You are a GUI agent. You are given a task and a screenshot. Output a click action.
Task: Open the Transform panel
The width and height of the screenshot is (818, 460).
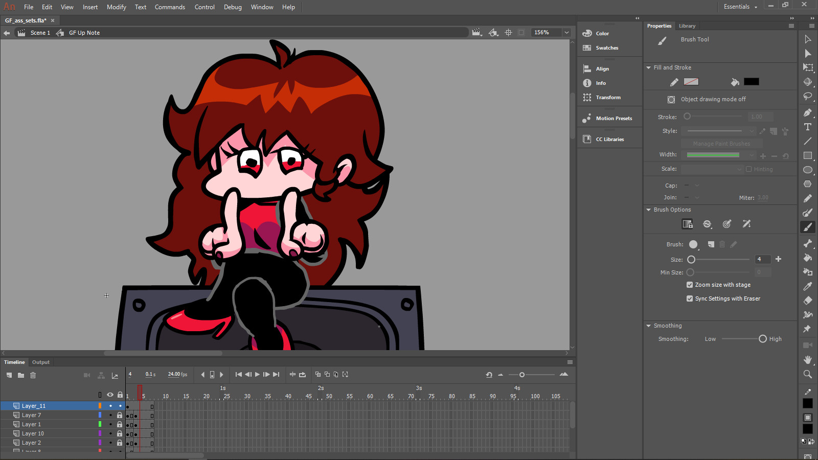609,97
